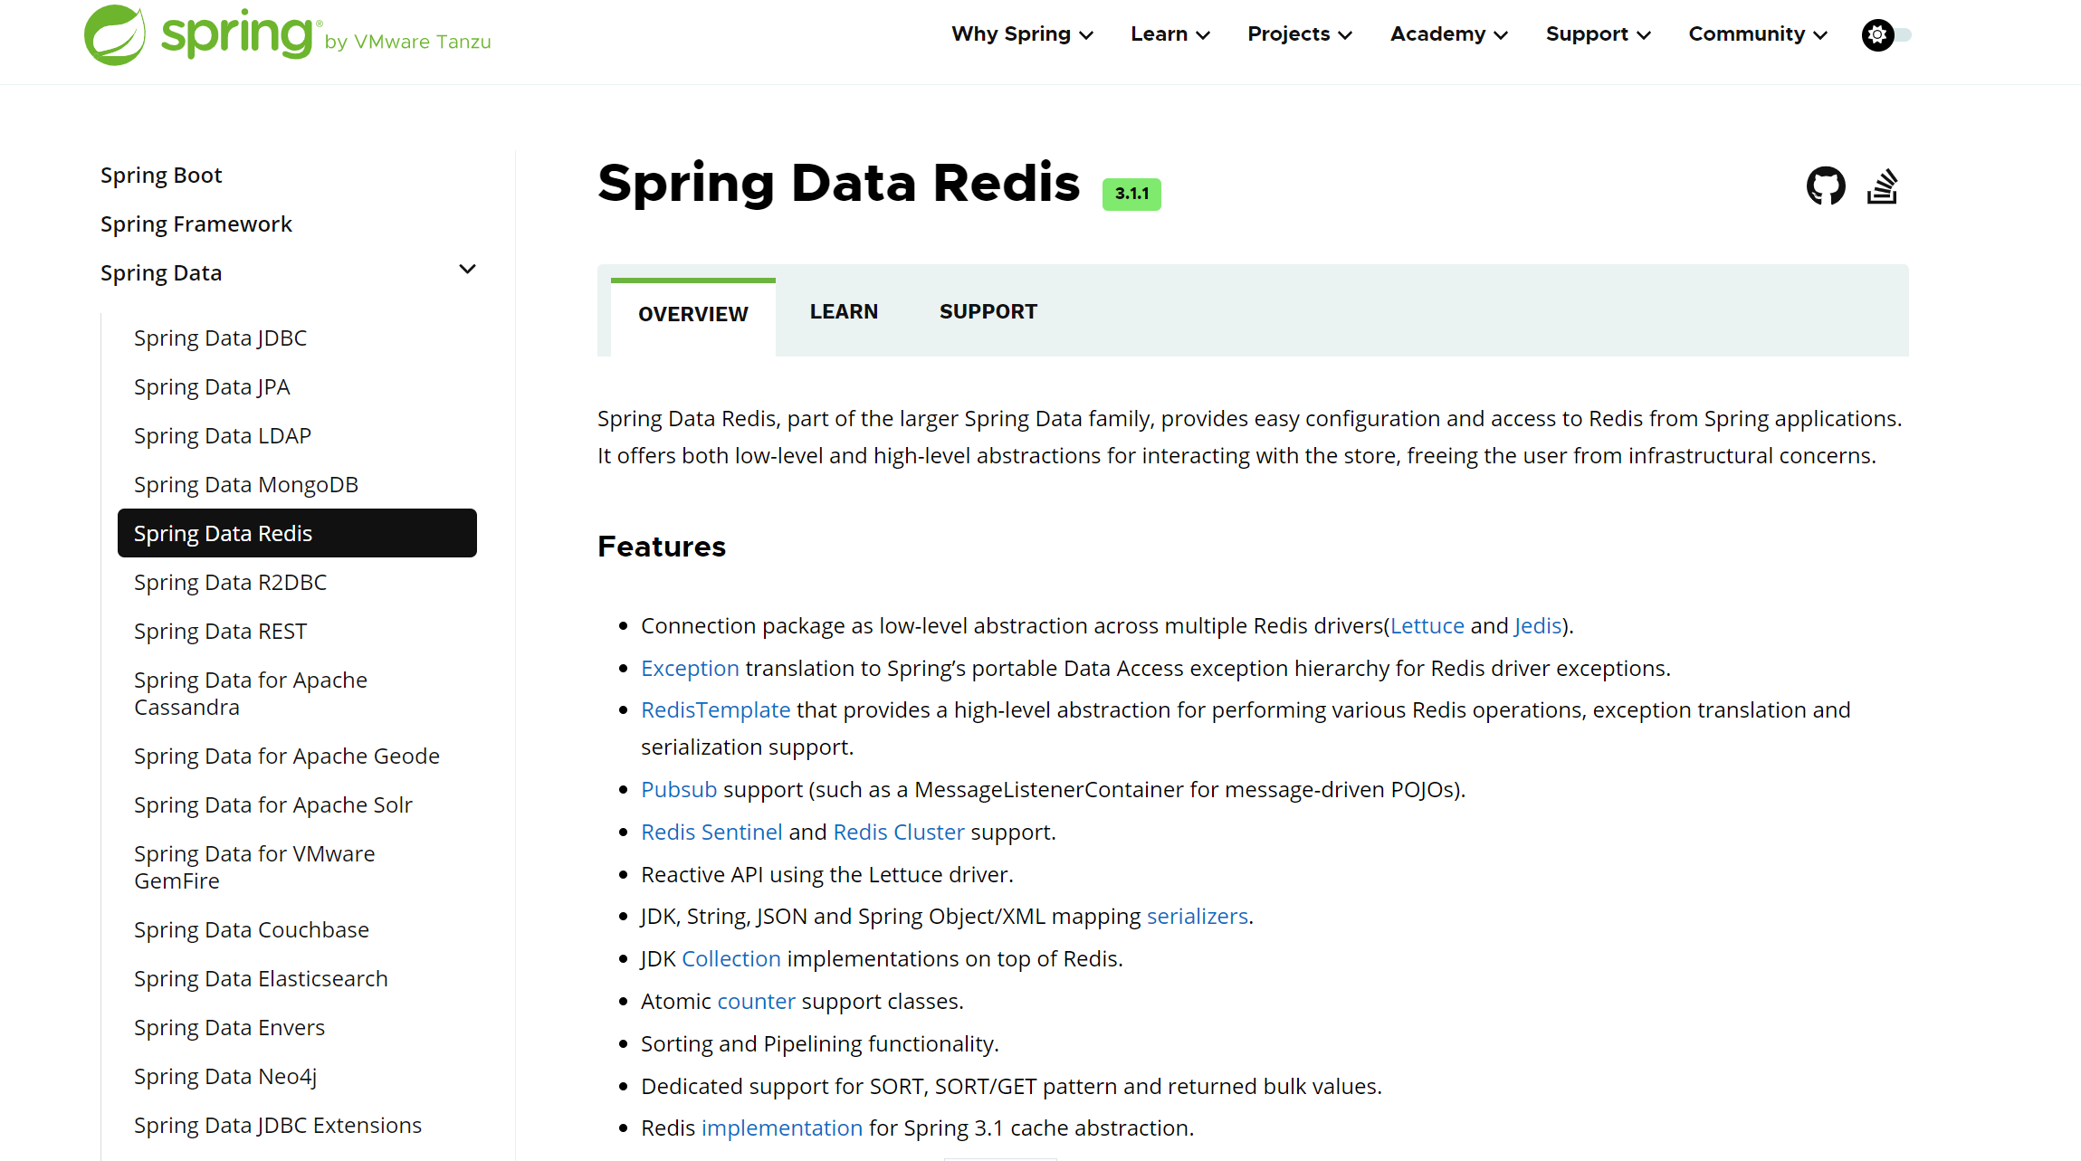Screen dimensions: 2081x1161
Task: Click the Spring leaf logo
Action: click(115, 35)
